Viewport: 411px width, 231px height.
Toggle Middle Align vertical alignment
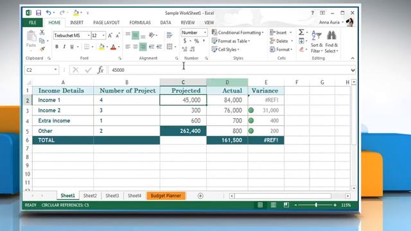coord(136,35)
